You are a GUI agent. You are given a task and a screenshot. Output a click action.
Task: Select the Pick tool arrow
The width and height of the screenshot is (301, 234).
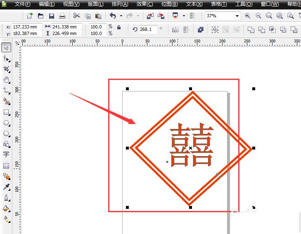(x=6, y=47)
